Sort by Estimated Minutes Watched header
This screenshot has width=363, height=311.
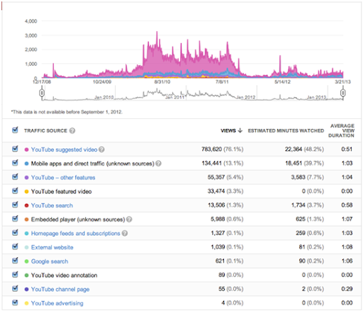point(286,130)
